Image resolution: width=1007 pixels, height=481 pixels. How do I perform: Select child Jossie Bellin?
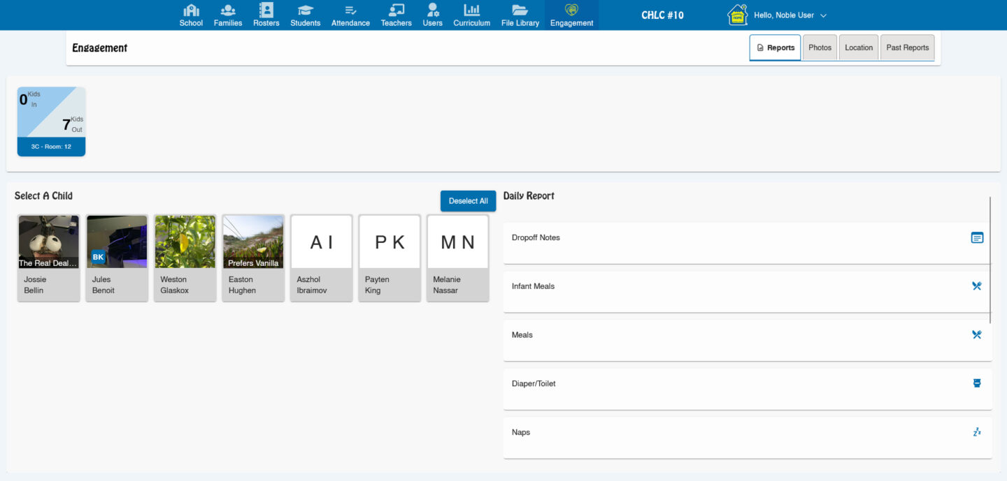[x=49, y=258]
